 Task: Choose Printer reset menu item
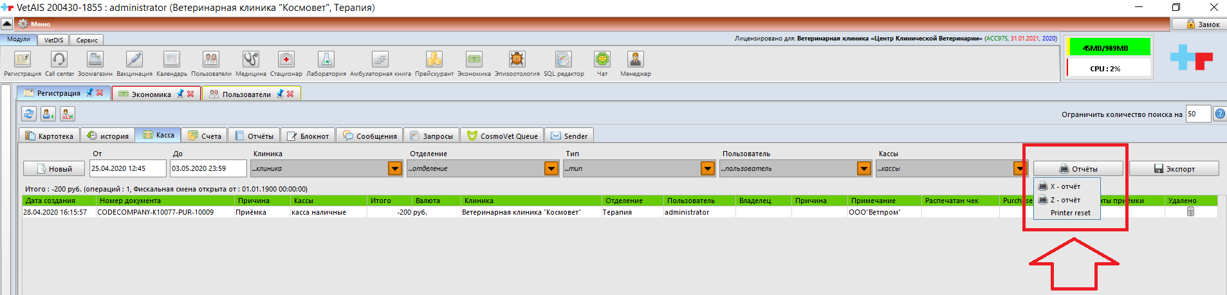[x=1070, y=213]
